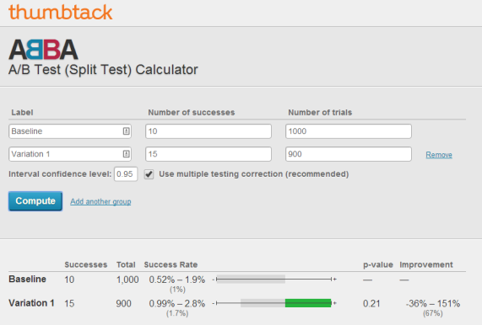Viewport: 482px width, 325px height.
Task: Edit Variation 1 number of trials field
Action: (x=349, y=154)
